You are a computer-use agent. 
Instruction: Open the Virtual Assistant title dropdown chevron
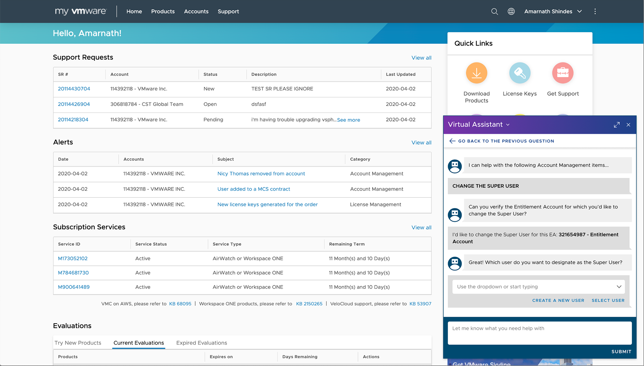coord(508,125)
